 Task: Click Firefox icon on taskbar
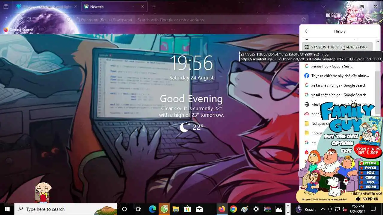(x=222, y=209)
